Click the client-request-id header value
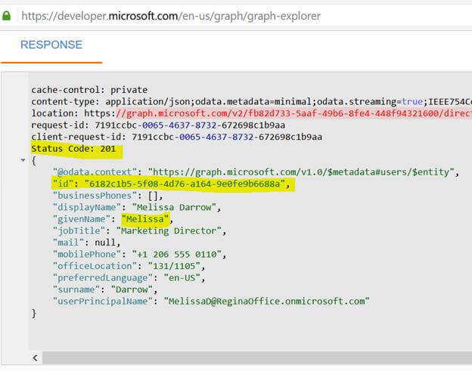472x371 pixels. tap(227, 137)
